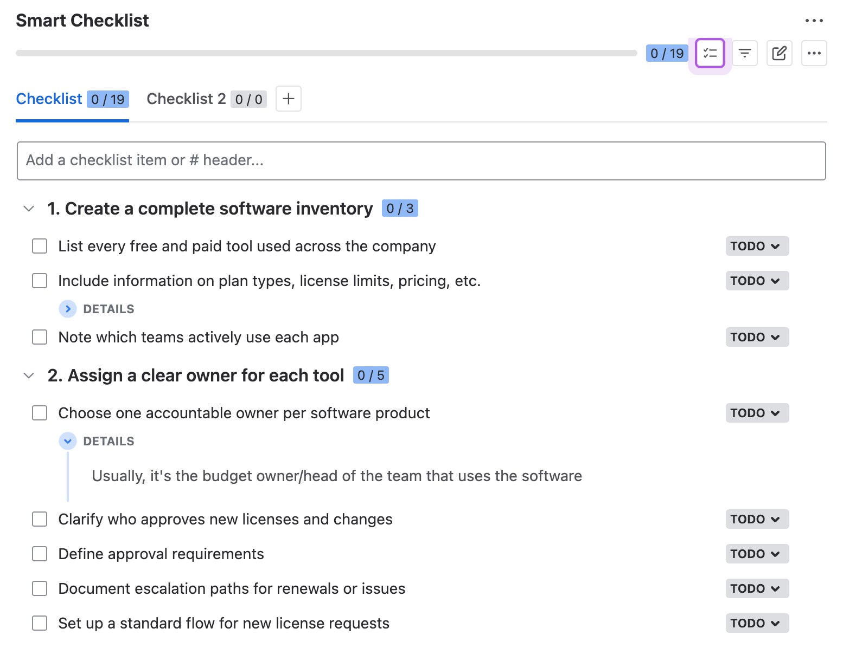Tick 'Choose one accountable owner per software product'
Screen dimensions: 843x648
(x=40, y=413)
